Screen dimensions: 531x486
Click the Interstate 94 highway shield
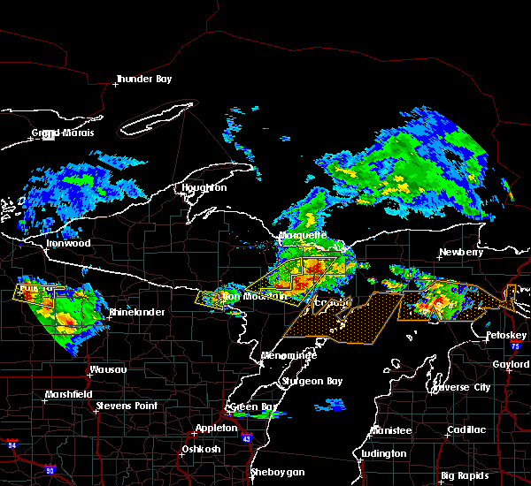(12, 444)
